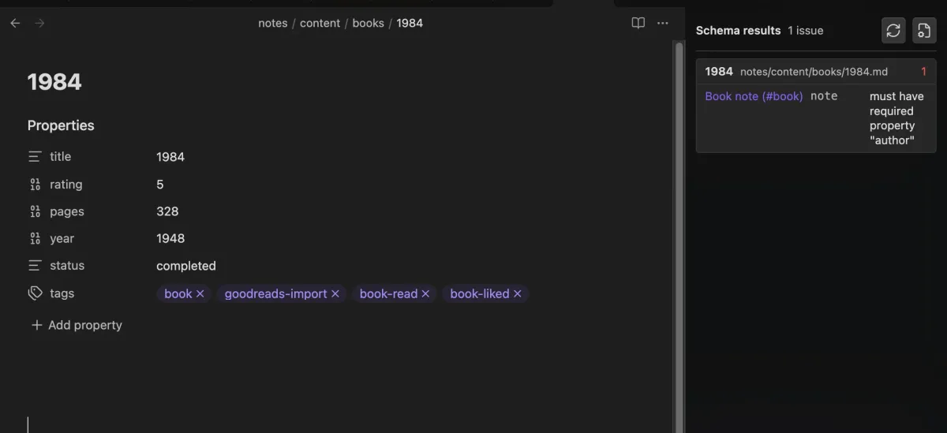947x433 pixels.
Task: Open the notes breadcrumb folder
Action: click(x=272, y=23)
